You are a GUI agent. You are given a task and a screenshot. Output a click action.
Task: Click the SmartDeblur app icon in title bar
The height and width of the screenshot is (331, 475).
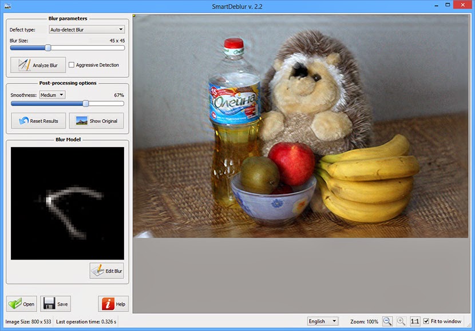7,6
